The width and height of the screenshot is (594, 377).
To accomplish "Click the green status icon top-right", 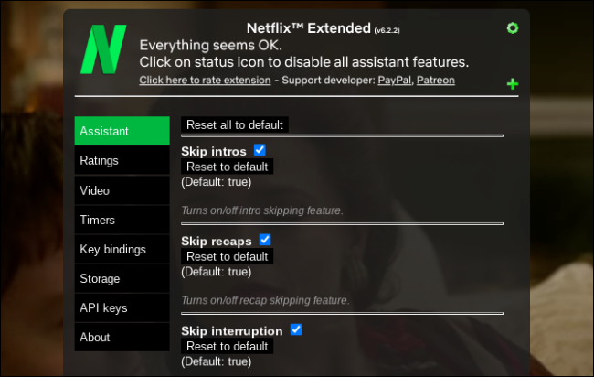I will tap(513, 28).
